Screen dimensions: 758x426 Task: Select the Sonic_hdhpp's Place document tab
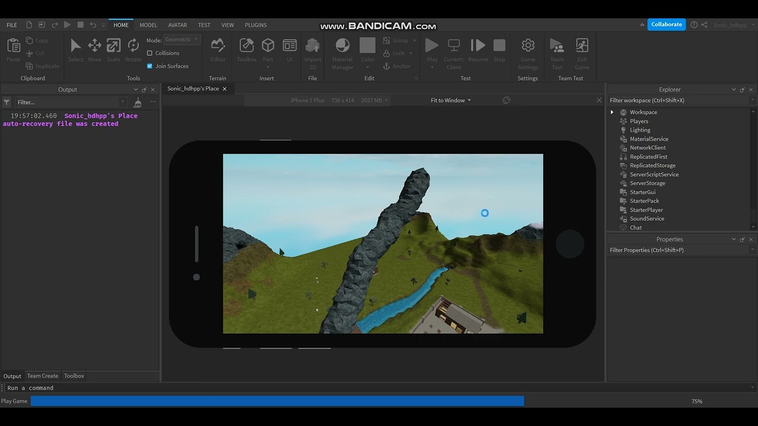193,89
